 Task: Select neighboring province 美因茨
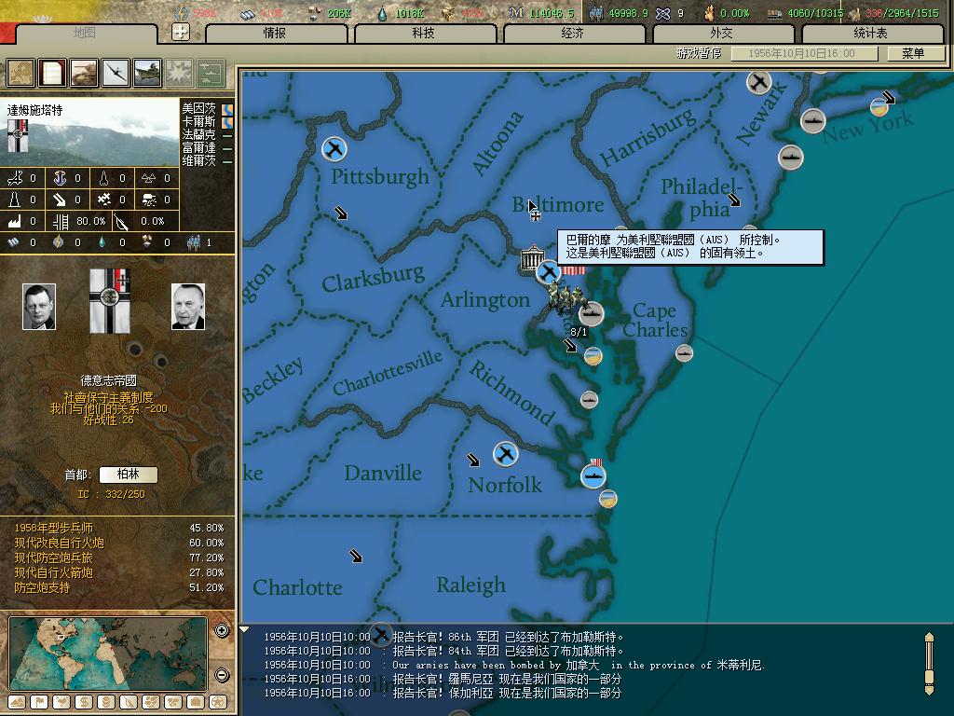(199, 108)
